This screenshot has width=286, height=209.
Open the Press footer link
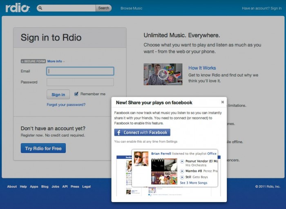click(x=75, y=187)
